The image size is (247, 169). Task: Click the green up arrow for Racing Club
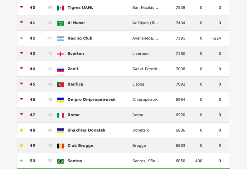point(21,38)
